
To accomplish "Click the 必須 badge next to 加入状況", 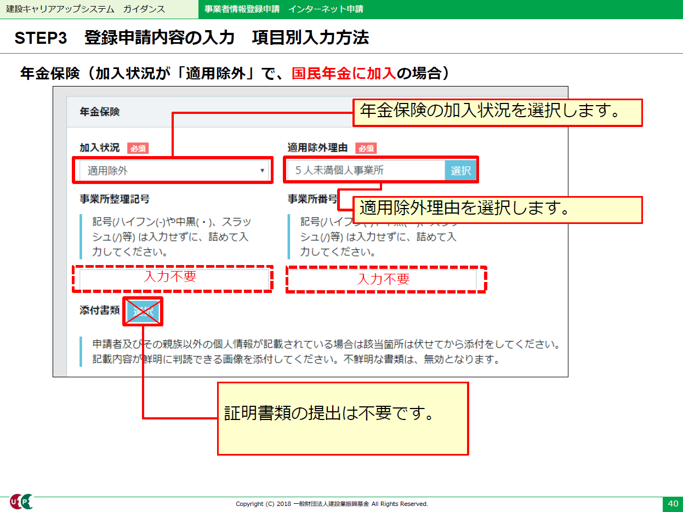I will tap(138, 148).
